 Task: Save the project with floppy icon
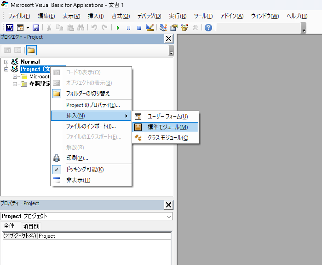coord(36,27)
